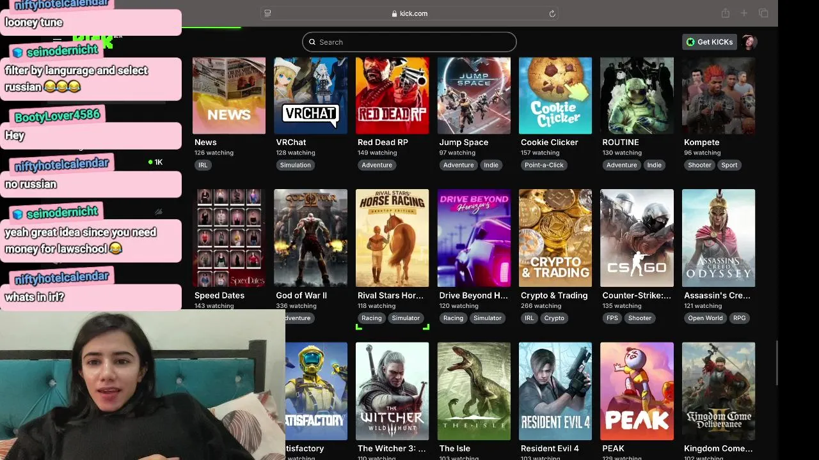Open Assassin's Creed Odyssey cover
Image resolution: width=819 pixels, height=460 pixels.
coord(719,238)
